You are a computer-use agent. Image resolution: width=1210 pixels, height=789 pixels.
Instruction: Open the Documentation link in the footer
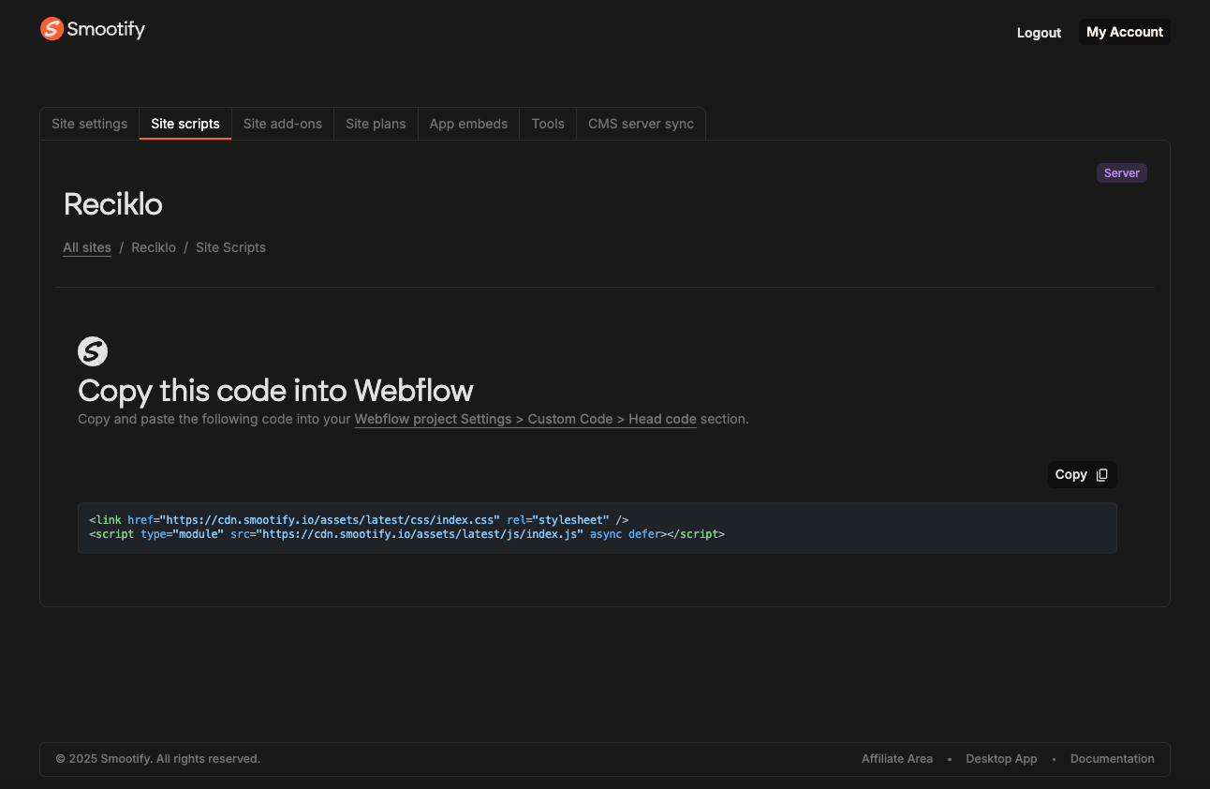[1112, 758]
